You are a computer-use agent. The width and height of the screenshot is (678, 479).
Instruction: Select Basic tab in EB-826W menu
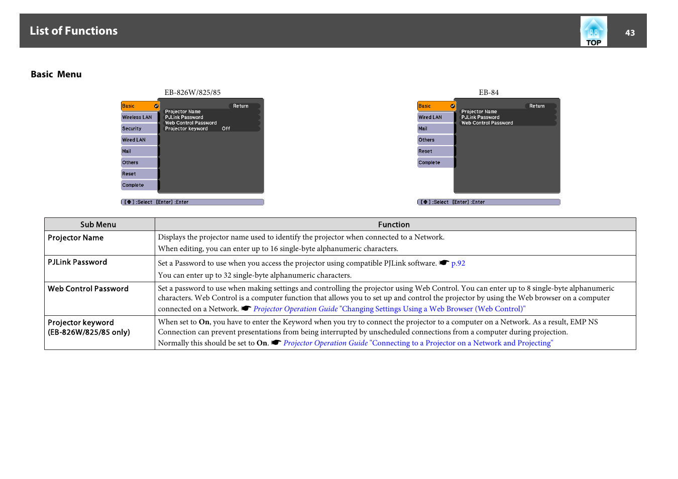[140, 106]
